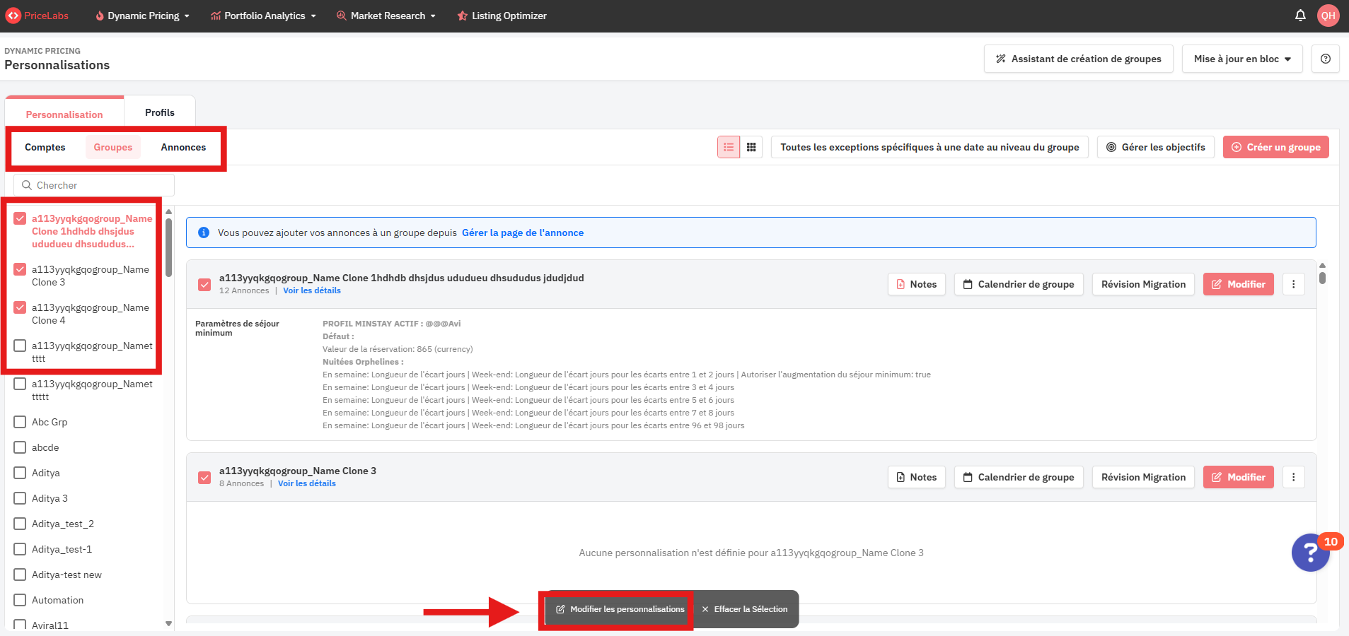The height and width of the screenshot is (636, 1349).
Task: Click Modifier for the first group
Action: pos(1239,284)
